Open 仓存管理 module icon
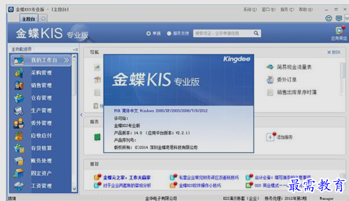 pos(19,98)
